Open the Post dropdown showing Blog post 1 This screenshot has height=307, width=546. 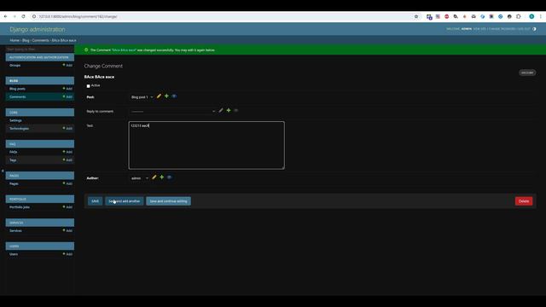pyautogui.click(x=142, y=97)
